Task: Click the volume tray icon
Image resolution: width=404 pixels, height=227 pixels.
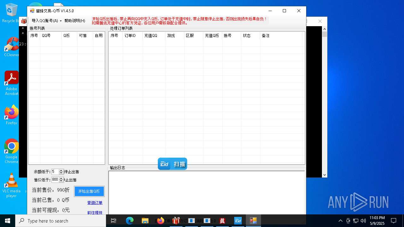Action: coord(363,221)
